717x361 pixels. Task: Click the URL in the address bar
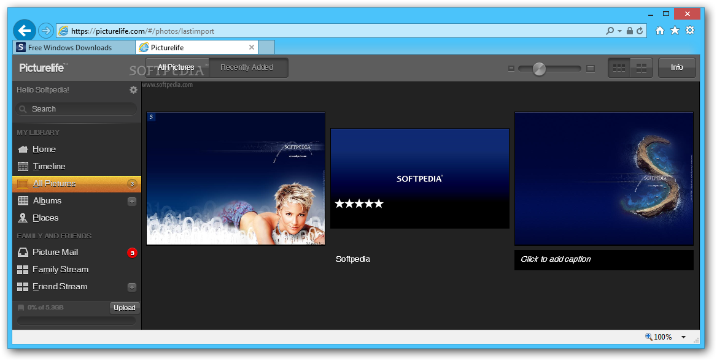[x=142, y=31]
